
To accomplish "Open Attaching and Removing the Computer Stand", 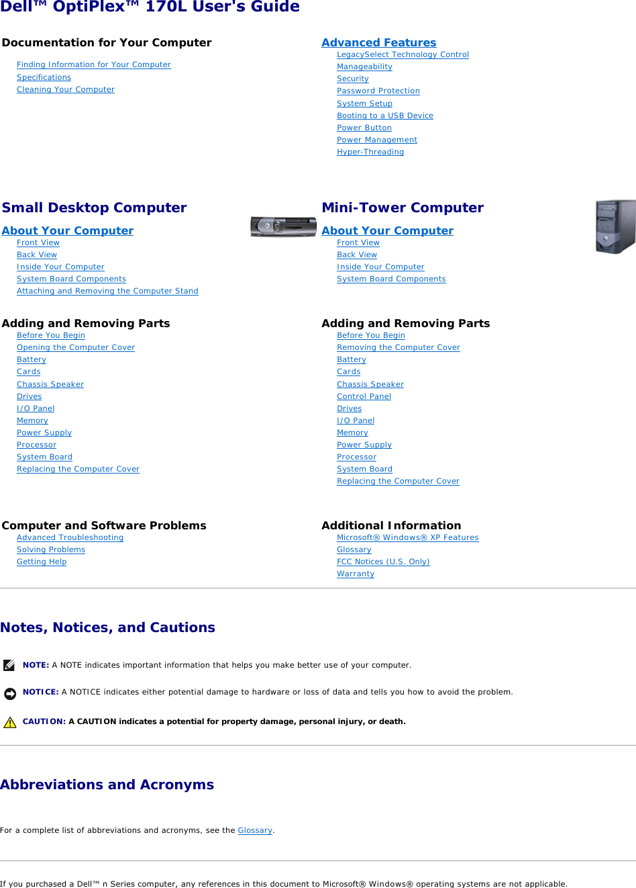I will click(x=107, y=291).
